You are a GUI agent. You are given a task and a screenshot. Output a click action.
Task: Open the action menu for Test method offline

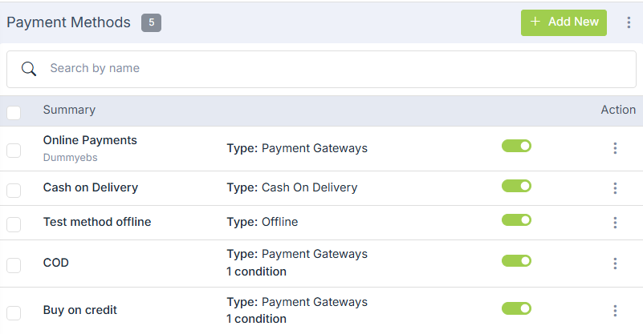pyautogui.click(x=615, y=222)
